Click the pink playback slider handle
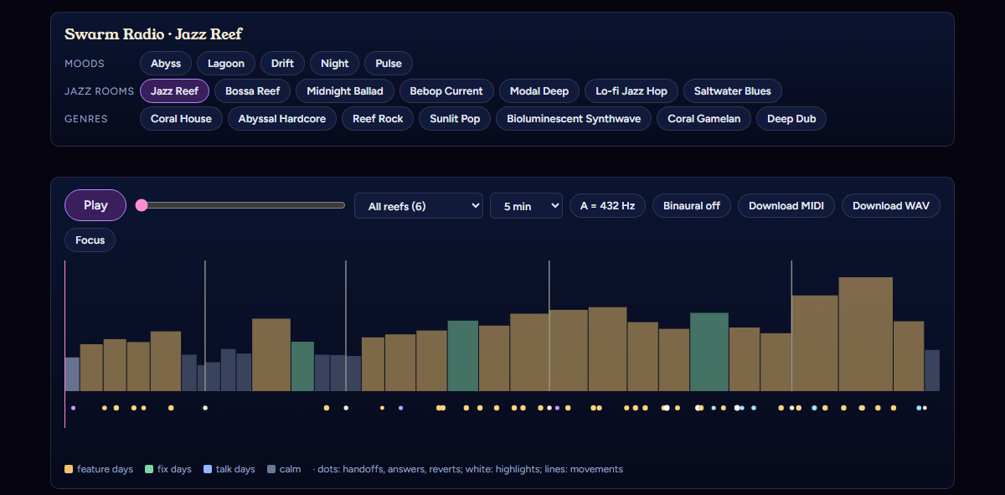This screenshot has height=495, width=1005. tap(142, 205)
